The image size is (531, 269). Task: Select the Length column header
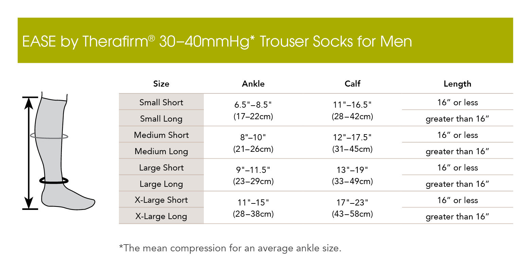point(457,84)
